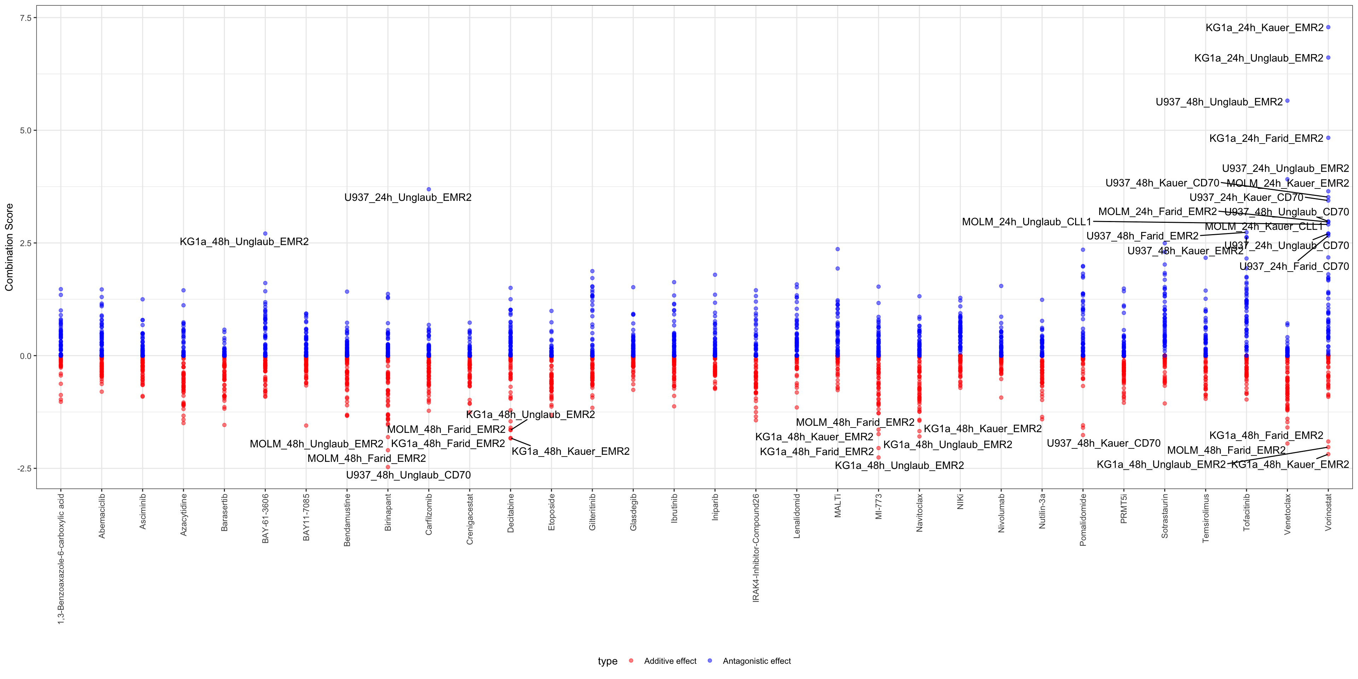Image resolution: width=1358 pixels, height=679 pixels.
Task: Click the U937_48h_Unglaub_EMR2 point above Venetoclax
Action: [1287, 101]
